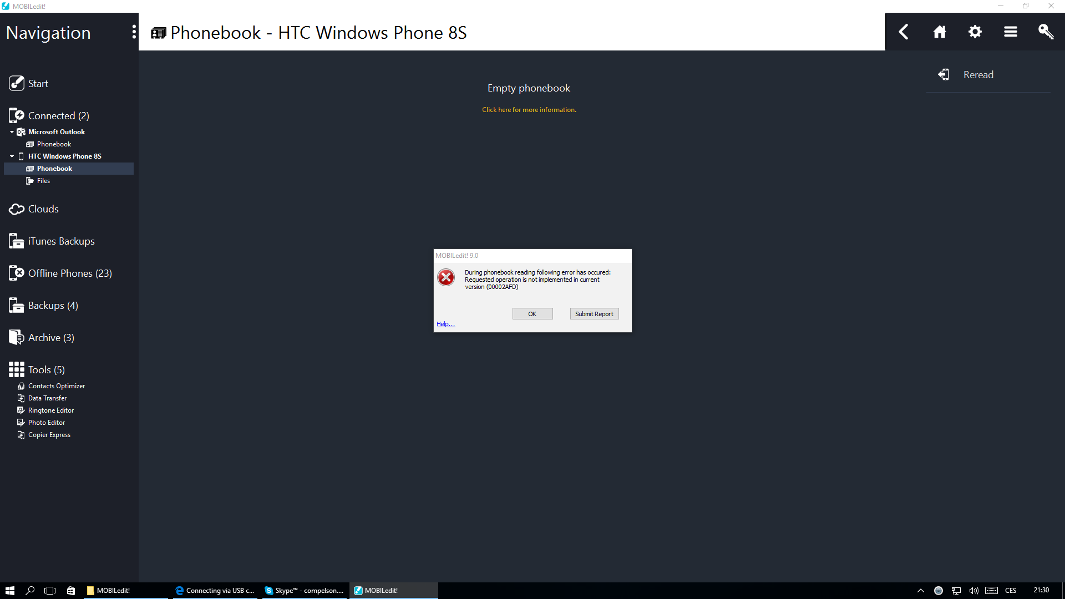Switch to Skype taskbar window
The image size is (1065, 599).
305,591
